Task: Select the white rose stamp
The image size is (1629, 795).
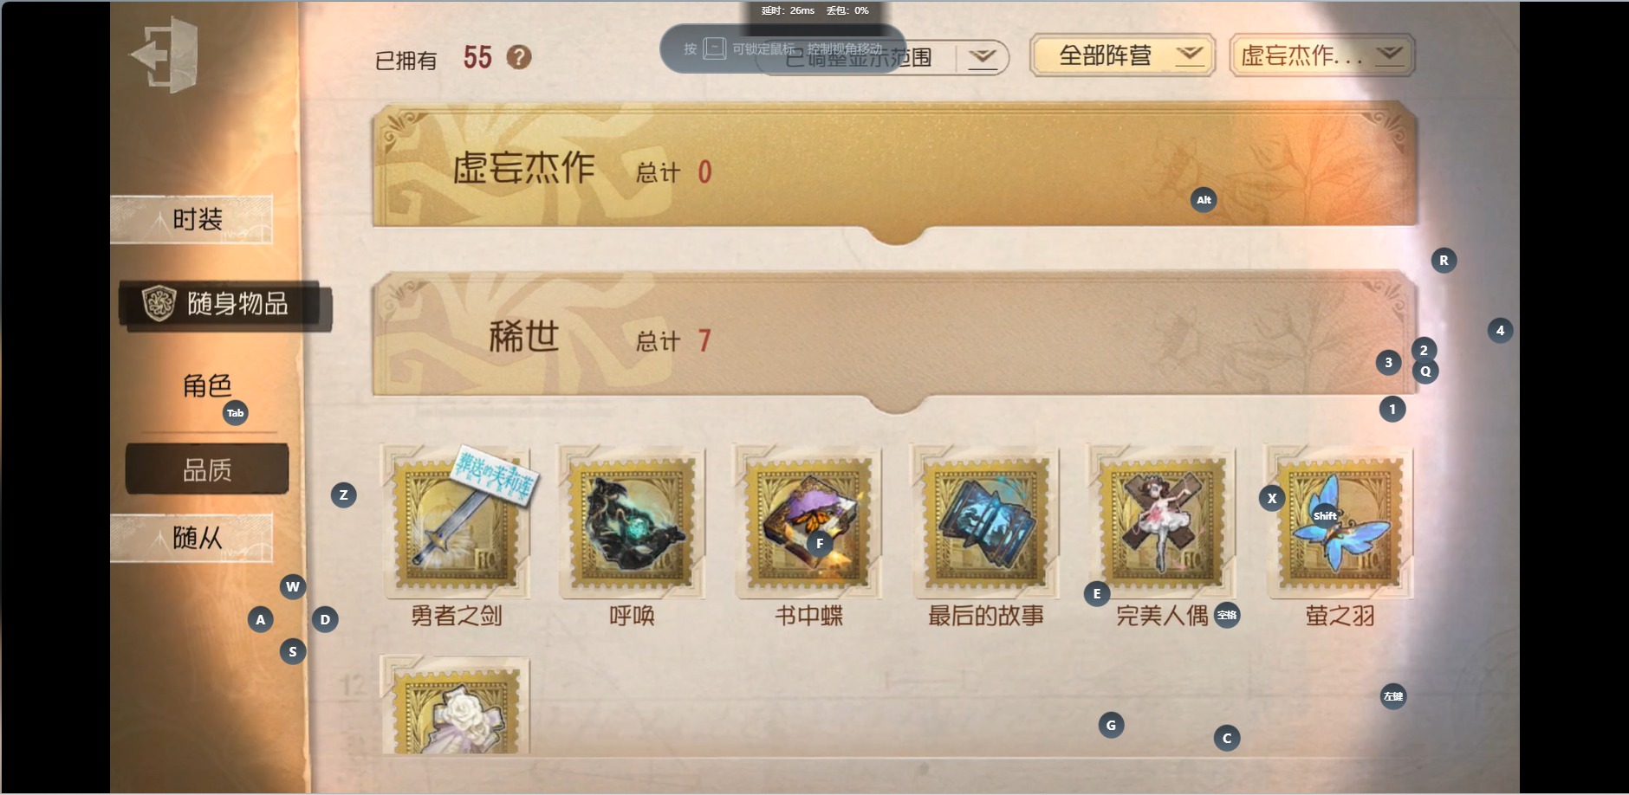Action: click(456, 705)
